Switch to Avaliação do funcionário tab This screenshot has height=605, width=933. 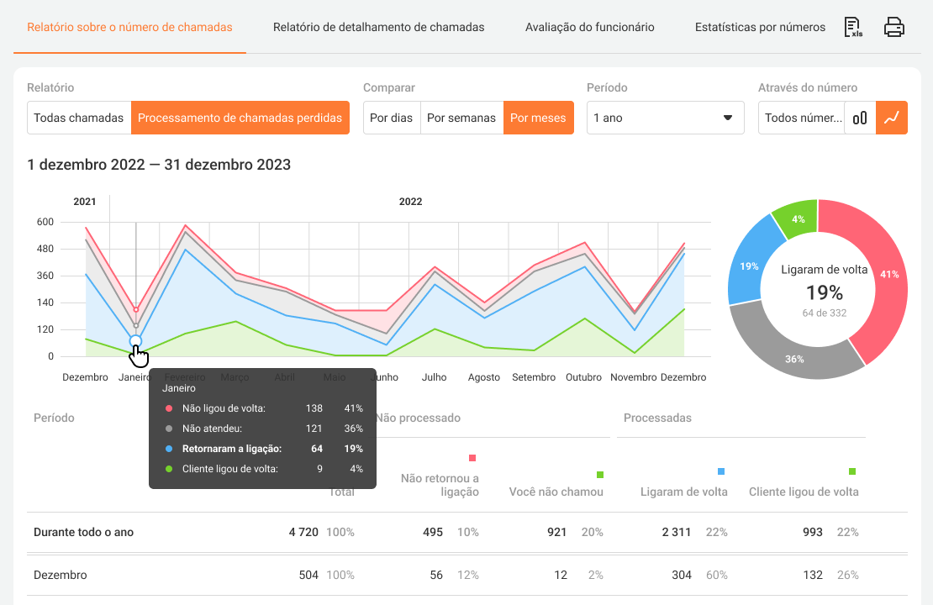(x=589, y=27)
